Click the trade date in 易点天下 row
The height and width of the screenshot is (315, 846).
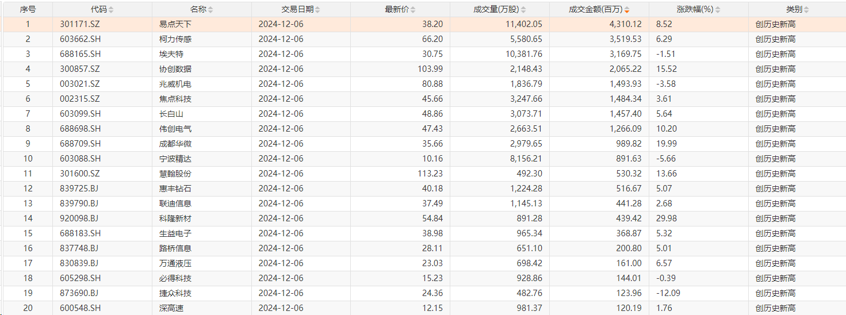coord(281,24)
